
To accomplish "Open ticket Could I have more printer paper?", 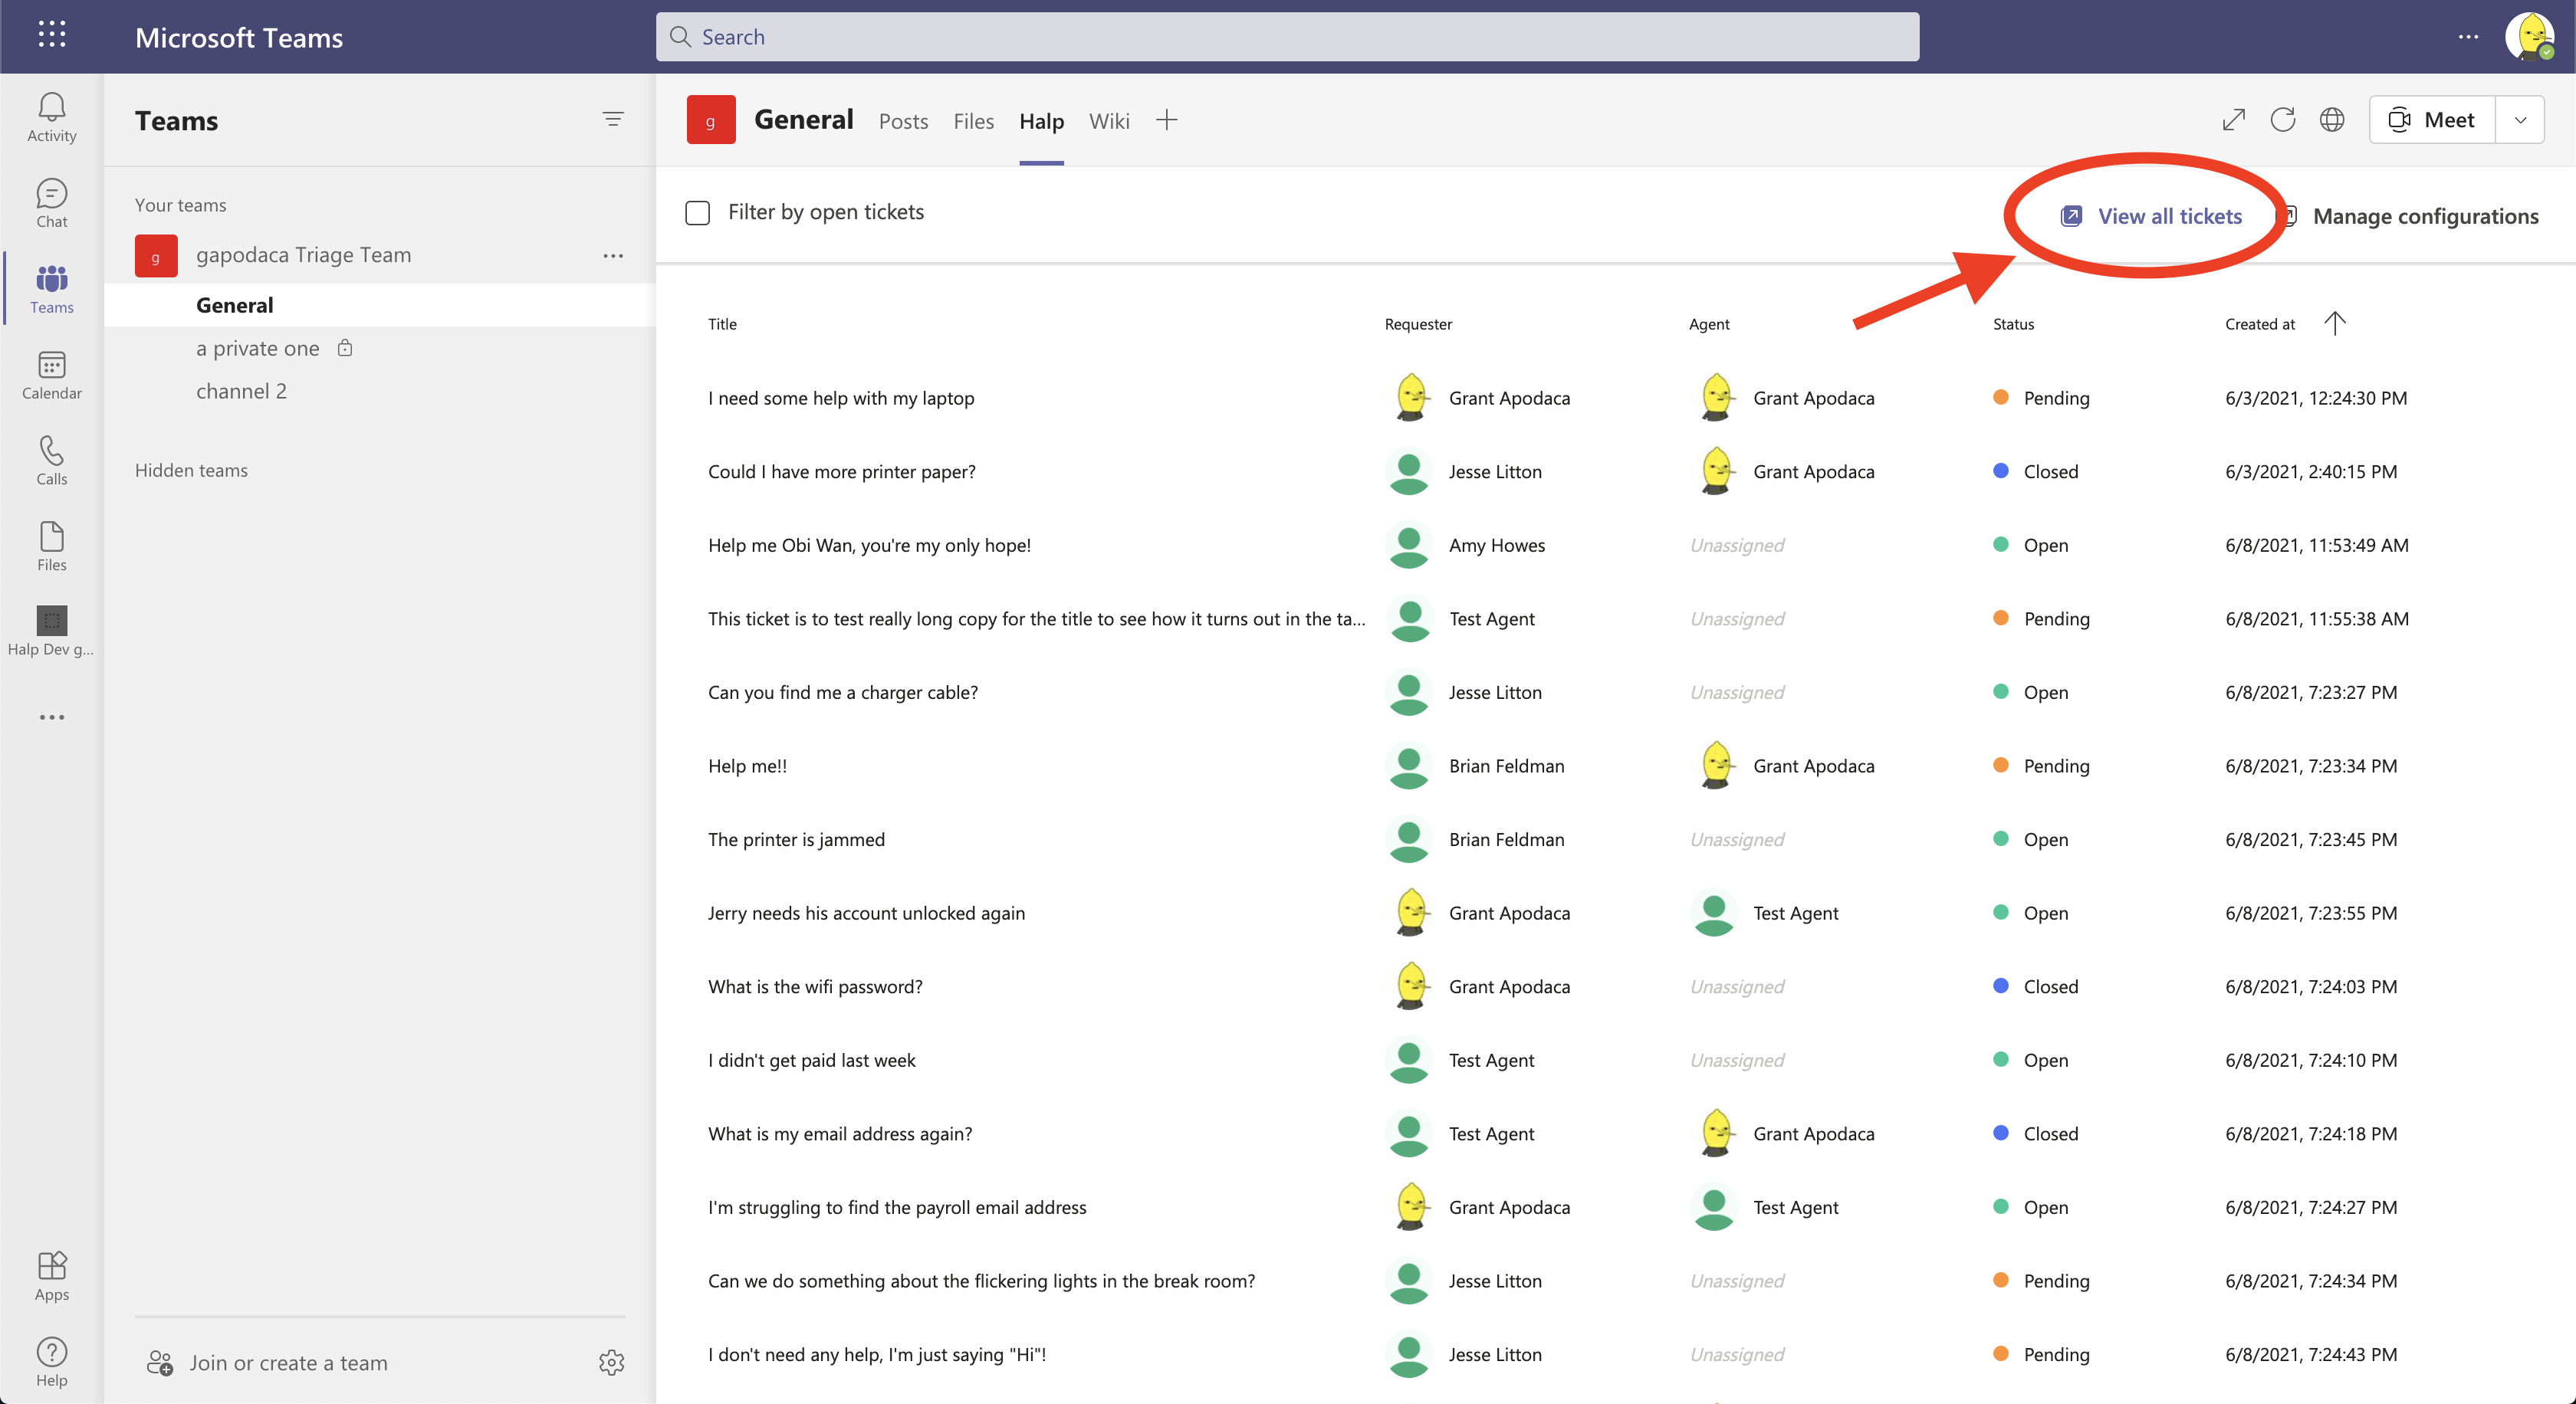I will coord(842,471).
